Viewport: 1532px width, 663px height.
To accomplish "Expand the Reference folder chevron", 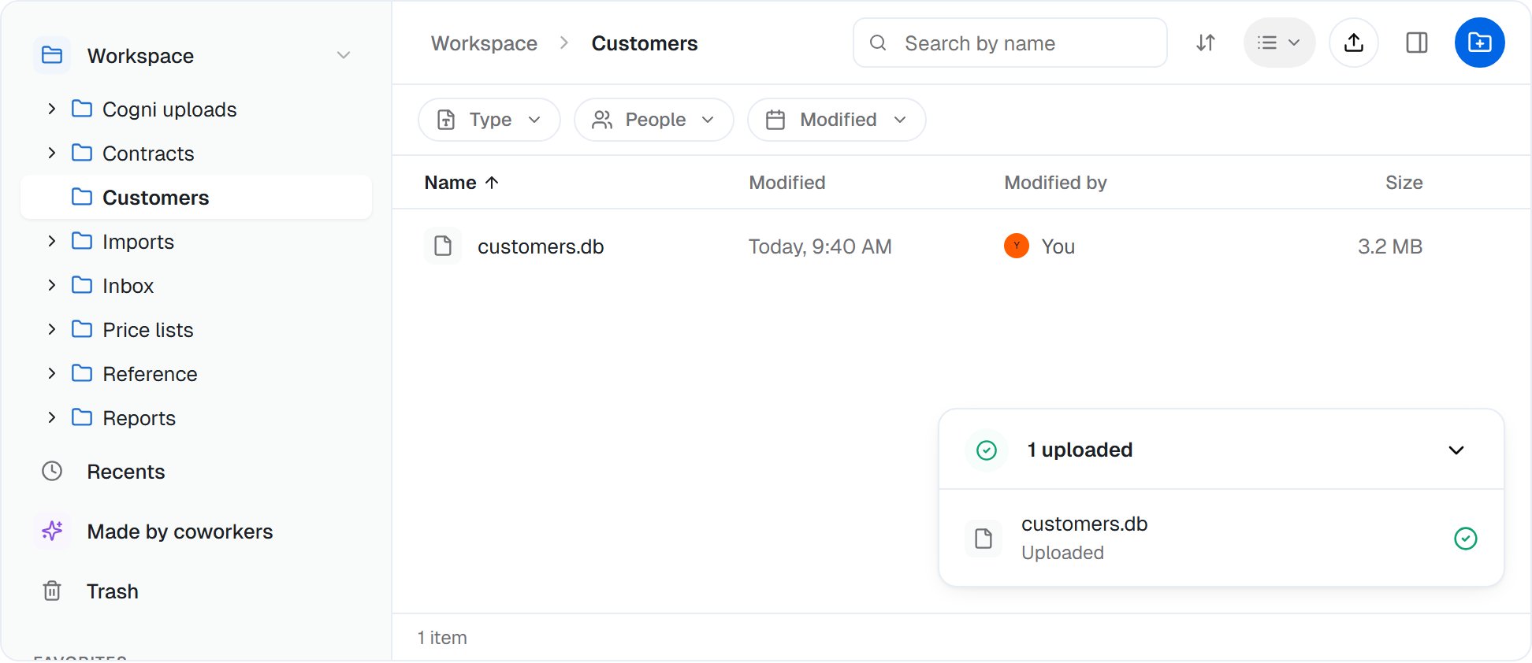I will [x=52, y=373].
